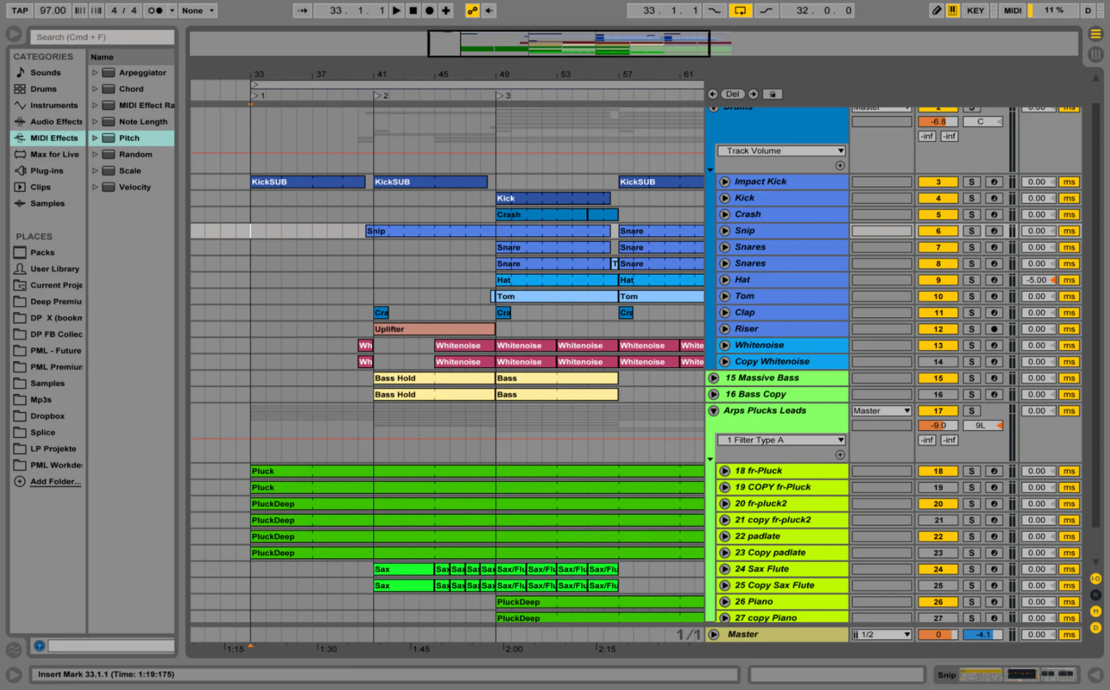Click the MIDI Arrangement Overdub plus button
The image size is (1110, 690).
[446, 10]
